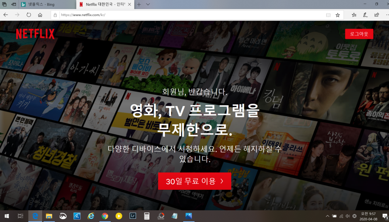Switch to the 넷플릭스 - Bing tab
Screen dimensions: 389x222
(48, 4)
